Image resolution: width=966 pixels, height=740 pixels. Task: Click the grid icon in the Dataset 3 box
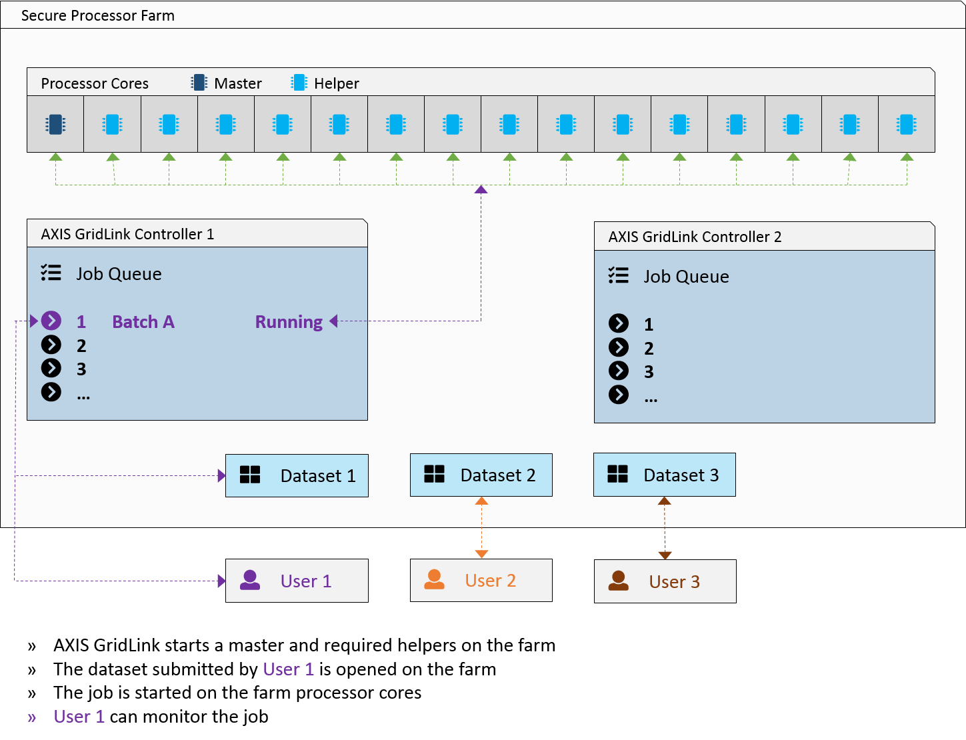pos(618,474)
